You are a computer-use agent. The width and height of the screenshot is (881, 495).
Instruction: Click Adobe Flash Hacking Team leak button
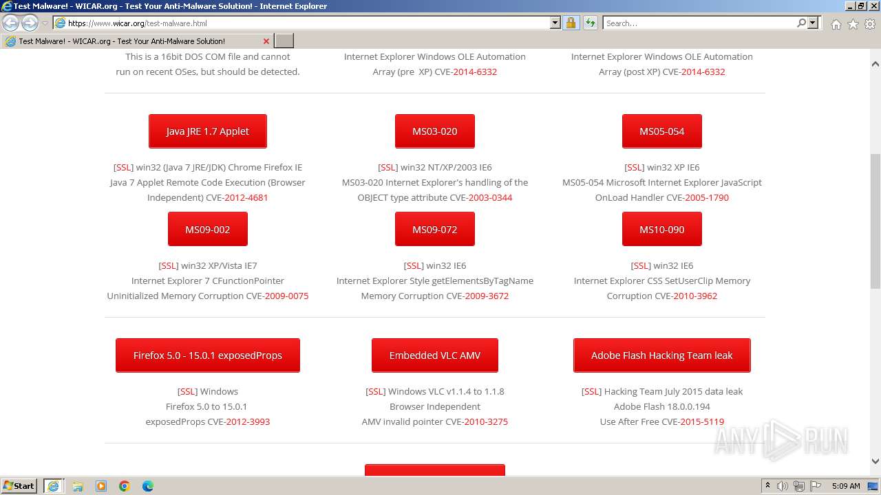click(662, 355)
